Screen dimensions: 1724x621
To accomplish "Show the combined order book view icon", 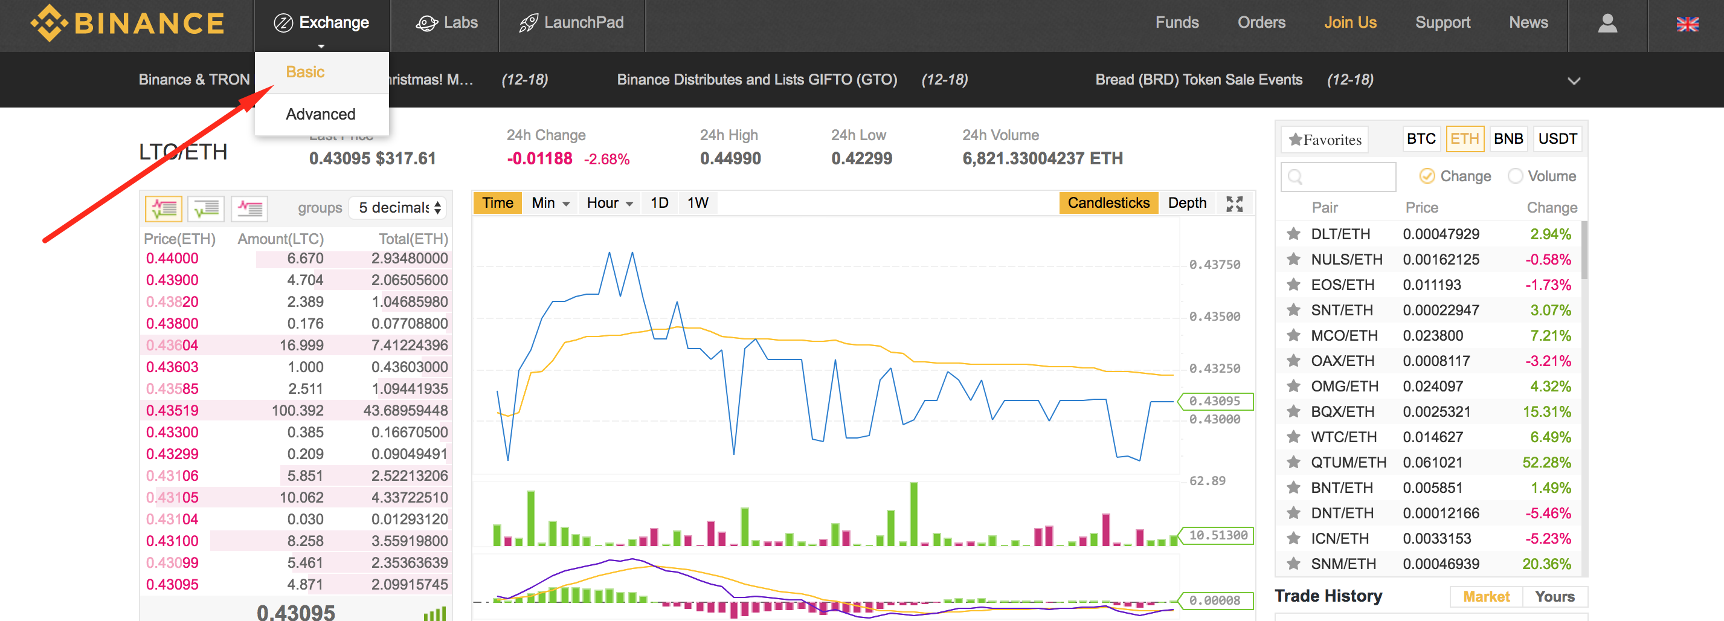I will pos(163,209).
